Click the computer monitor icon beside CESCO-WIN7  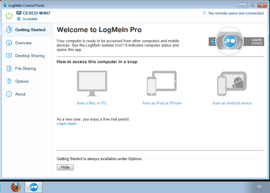point(19,13)
